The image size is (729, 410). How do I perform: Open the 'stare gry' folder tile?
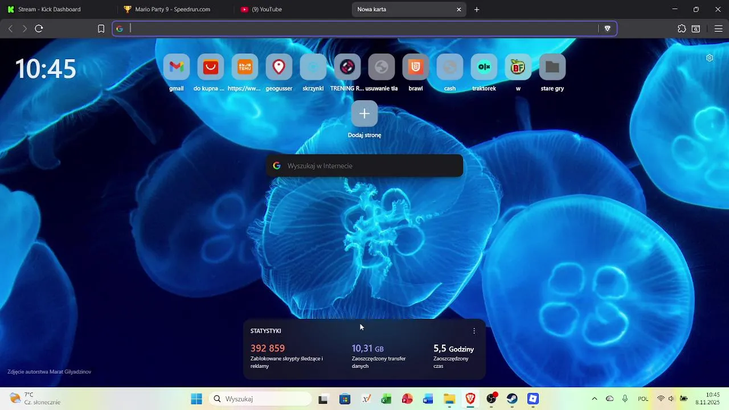pyautogui.click(x=552, y=67)
